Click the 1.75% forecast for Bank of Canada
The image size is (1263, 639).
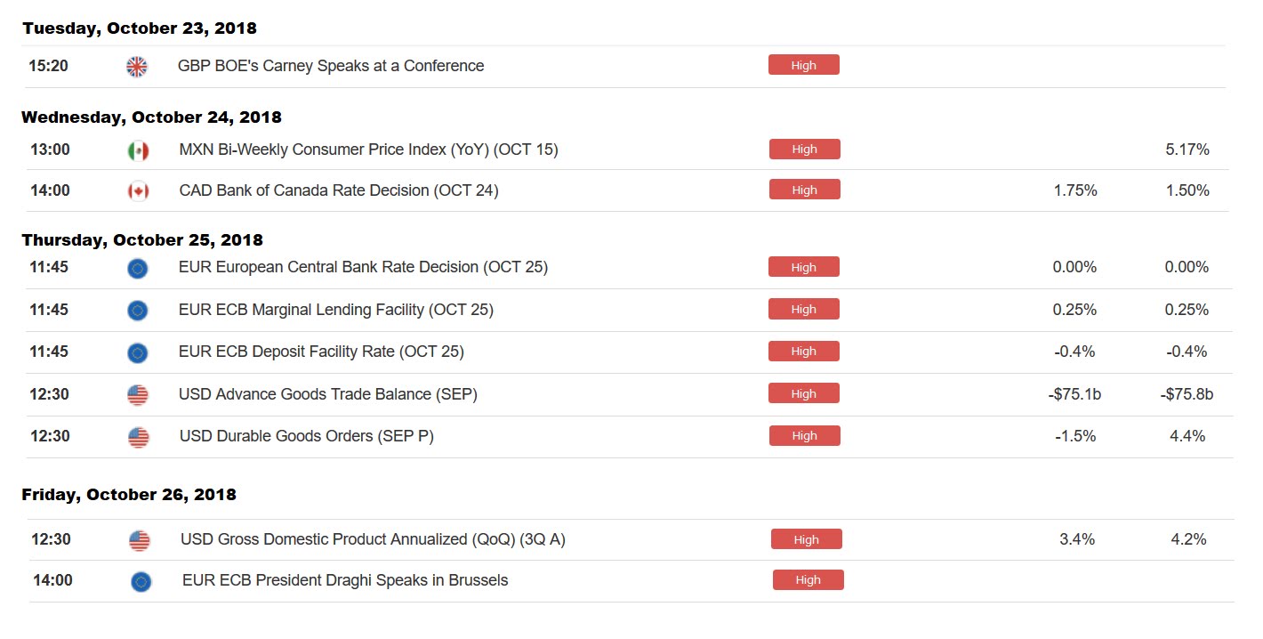1074,190
